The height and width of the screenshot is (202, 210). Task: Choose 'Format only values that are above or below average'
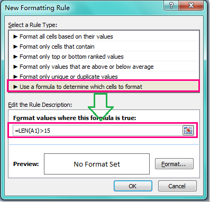[x=104, y=67]
